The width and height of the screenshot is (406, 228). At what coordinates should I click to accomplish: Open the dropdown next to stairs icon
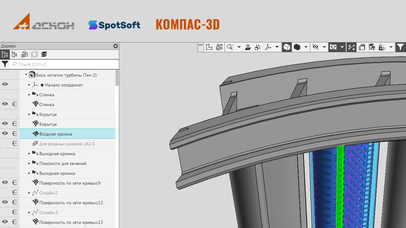391,47
